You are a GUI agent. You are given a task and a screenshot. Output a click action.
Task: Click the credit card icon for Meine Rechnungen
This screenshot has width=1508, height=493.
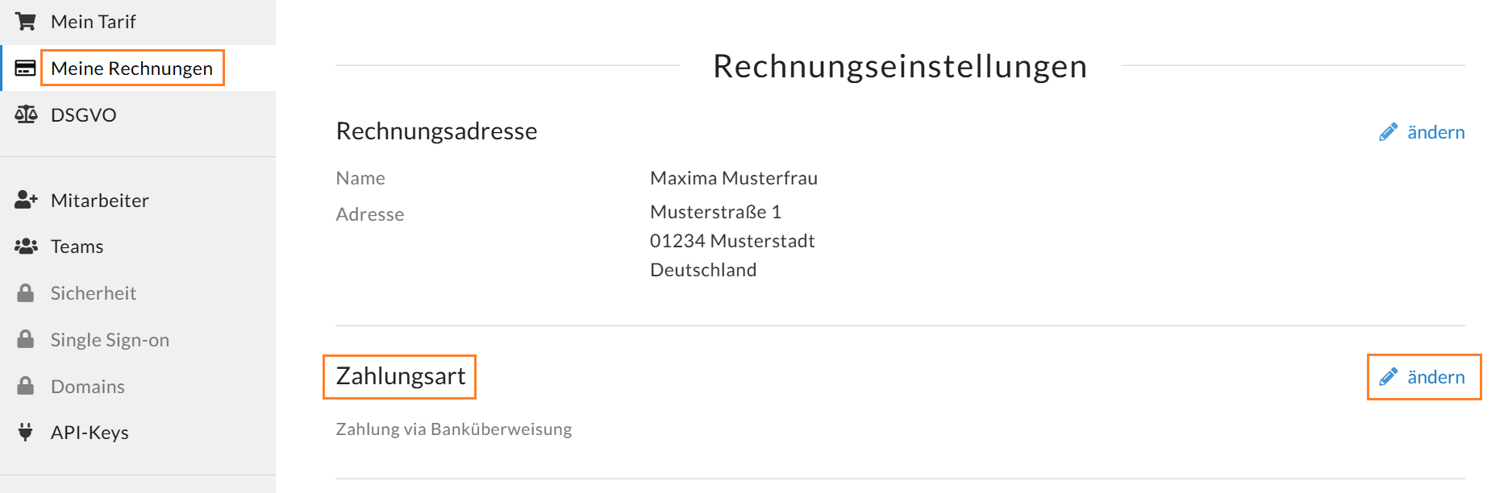coord(26,68)
